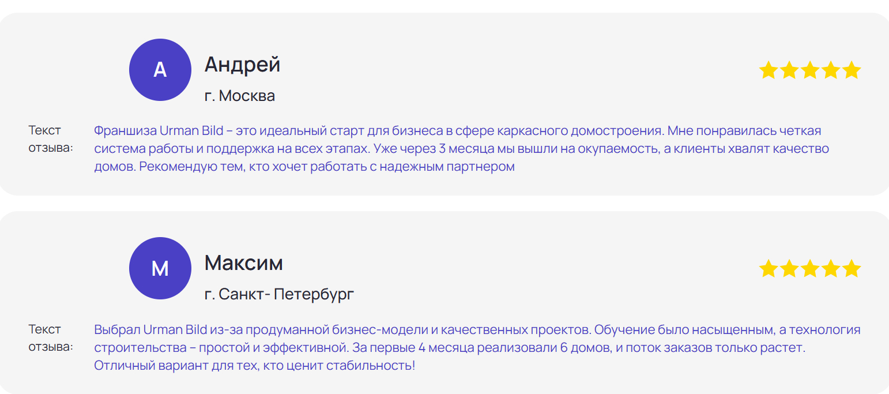Click the city label г. Санкт- Петербург
Screen dimensions: 889x394
click(279, 294)
